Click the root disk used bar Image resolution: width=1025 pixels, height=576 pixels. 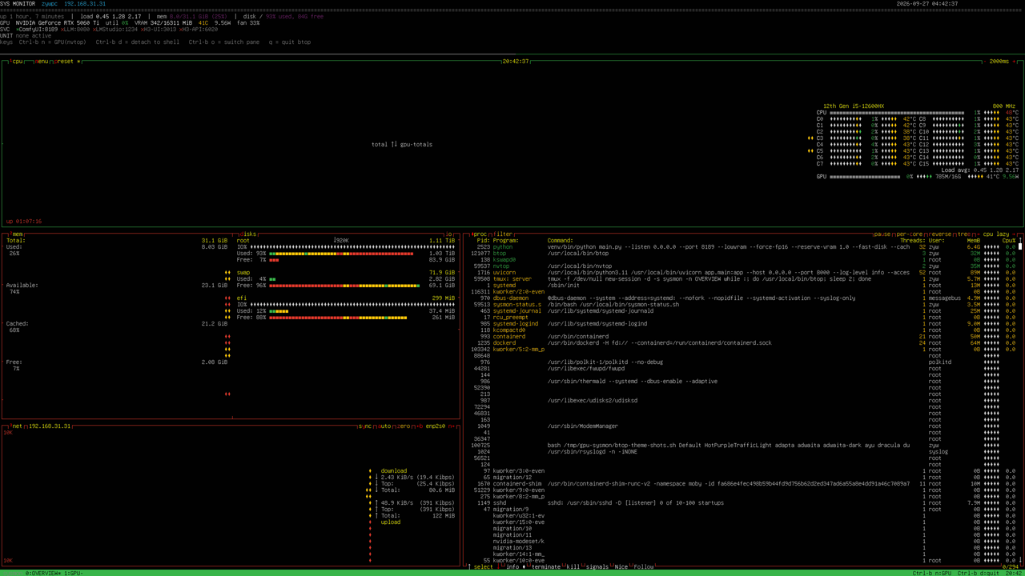pyautogui.click(x=341, y=254)
